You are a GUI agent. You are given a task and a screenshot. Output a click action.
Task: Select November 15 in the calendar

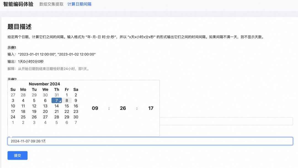(67, 106)
